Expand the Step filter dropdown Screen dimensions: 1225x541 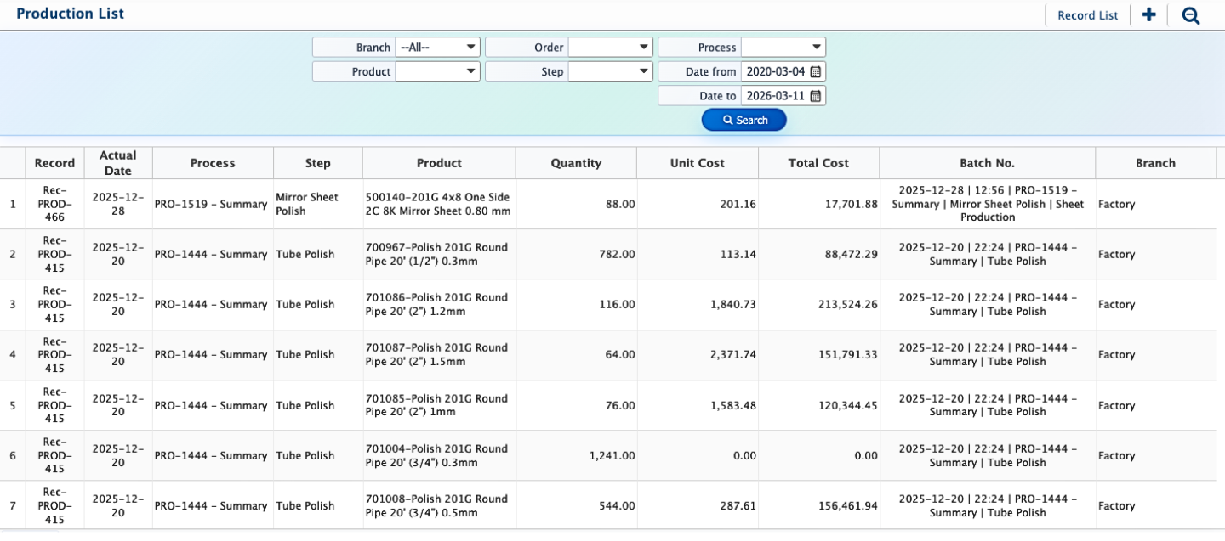coord(610,71)
